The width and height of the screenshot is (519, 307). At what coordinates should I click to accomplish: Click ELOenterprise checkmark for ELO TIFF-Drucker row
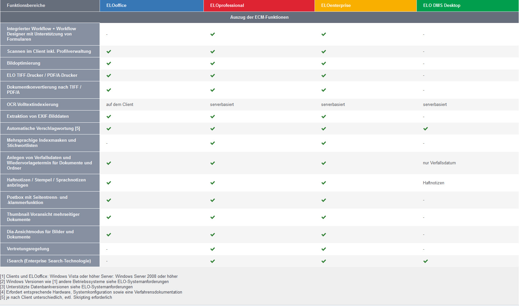(324, 75)
